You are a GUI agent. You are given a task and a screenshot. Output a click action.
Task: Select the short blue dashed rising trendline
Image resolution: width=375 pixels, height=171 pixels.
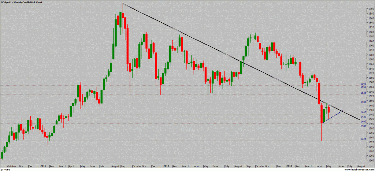pyautogui.click(x=335, y=115)
